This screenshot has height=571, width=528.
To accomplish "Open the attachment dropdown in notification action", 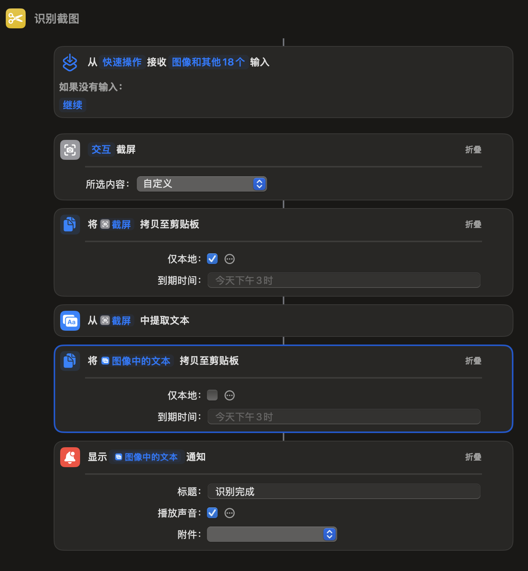I will [272, 534].
